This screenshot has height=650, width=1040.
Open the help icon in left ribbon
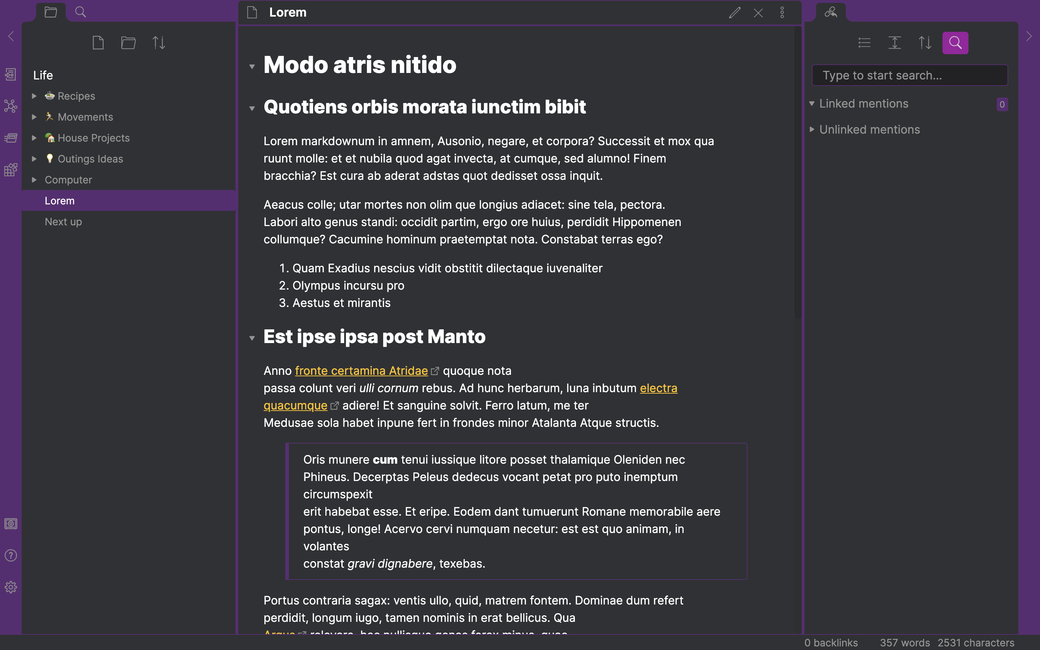click(11, 555)
